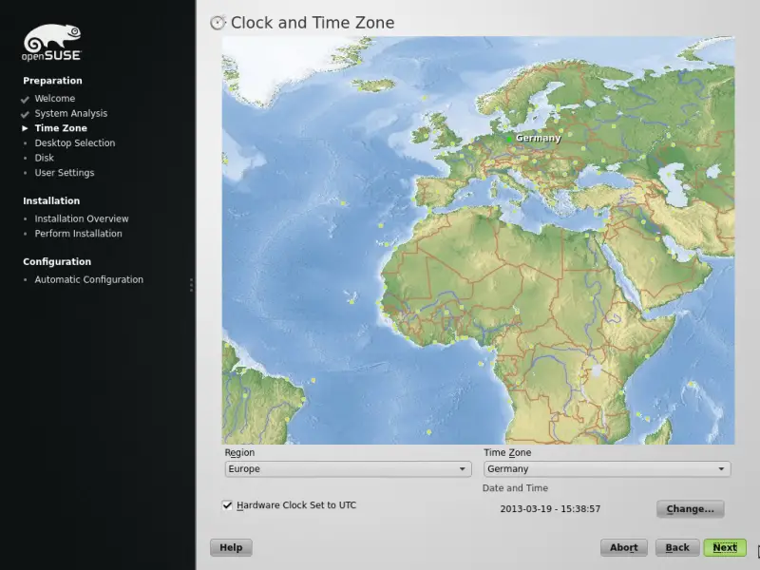
Task: Click the Region label
Action: click(239, 452)
